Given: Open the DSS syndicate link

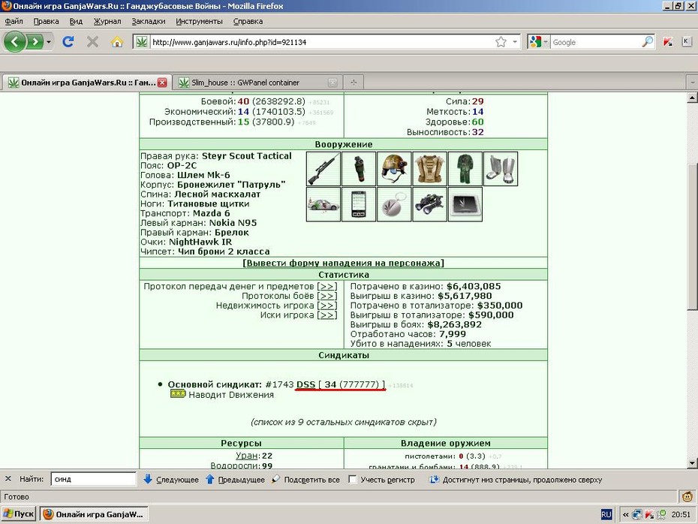Looking at the screenshot, I should [x=305, y=384].
